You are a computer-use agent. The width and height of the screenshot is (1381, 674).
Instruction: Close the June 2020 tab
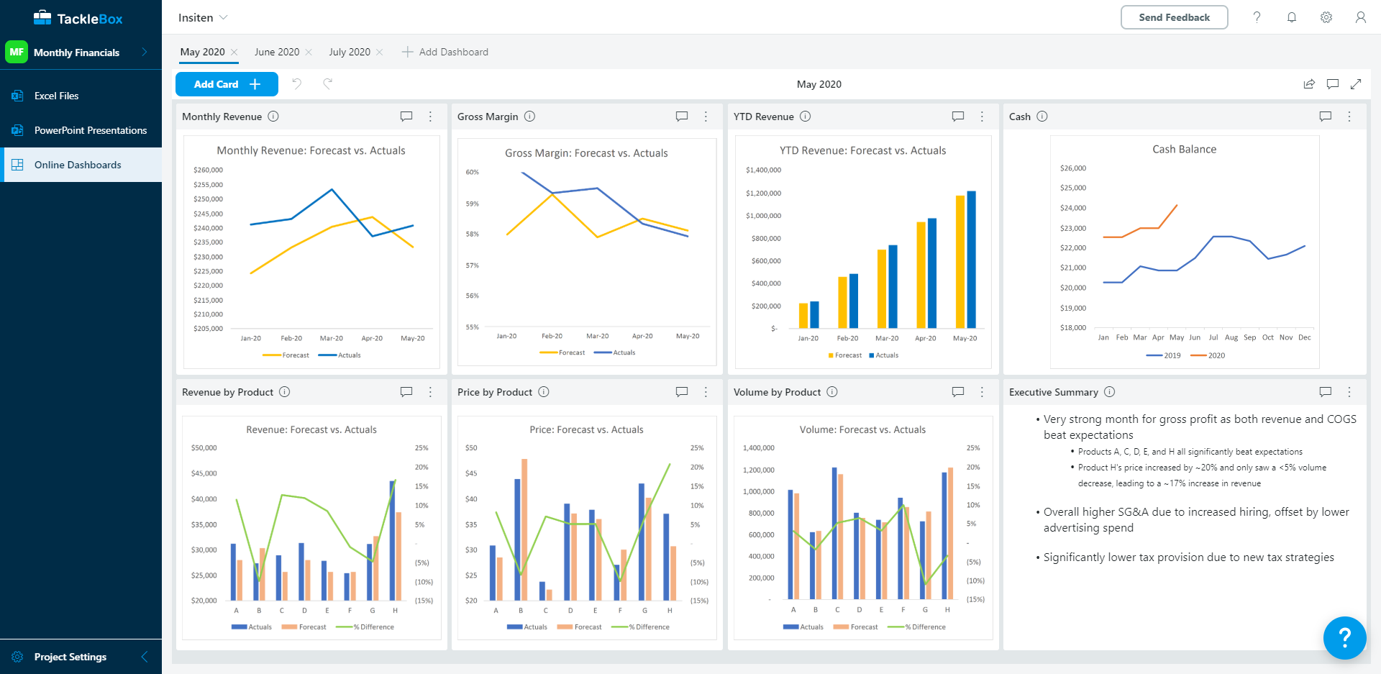coord(309,52)
